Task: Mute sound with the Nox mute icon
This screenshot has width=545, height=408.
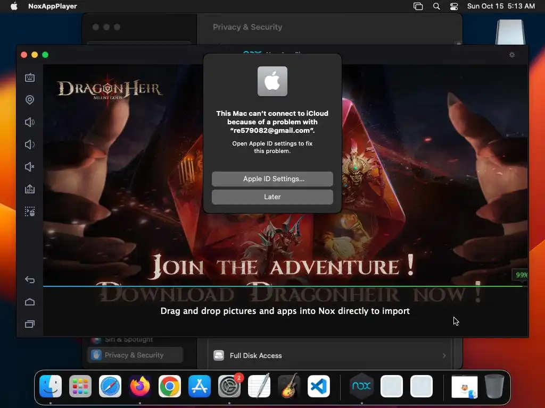Action: 30,167
